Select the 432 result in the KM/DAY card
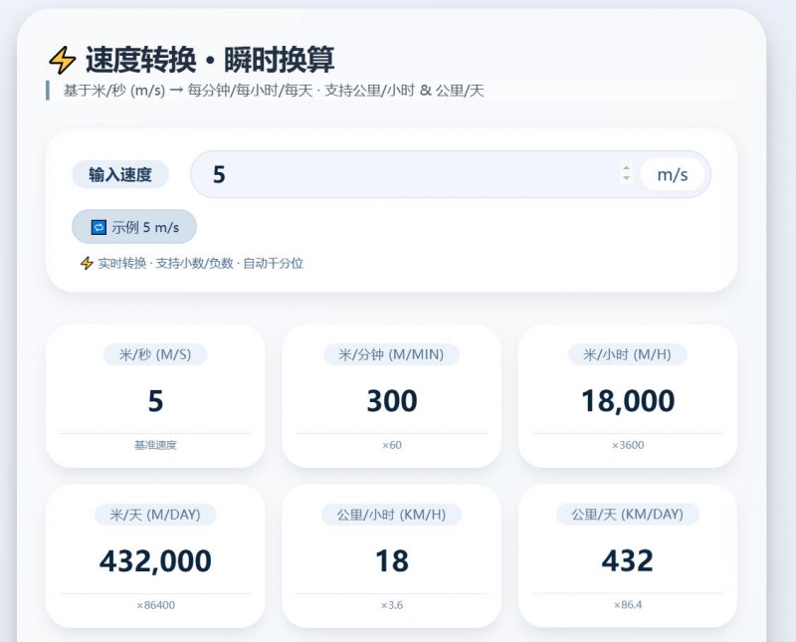 click(x=628, y=560)
